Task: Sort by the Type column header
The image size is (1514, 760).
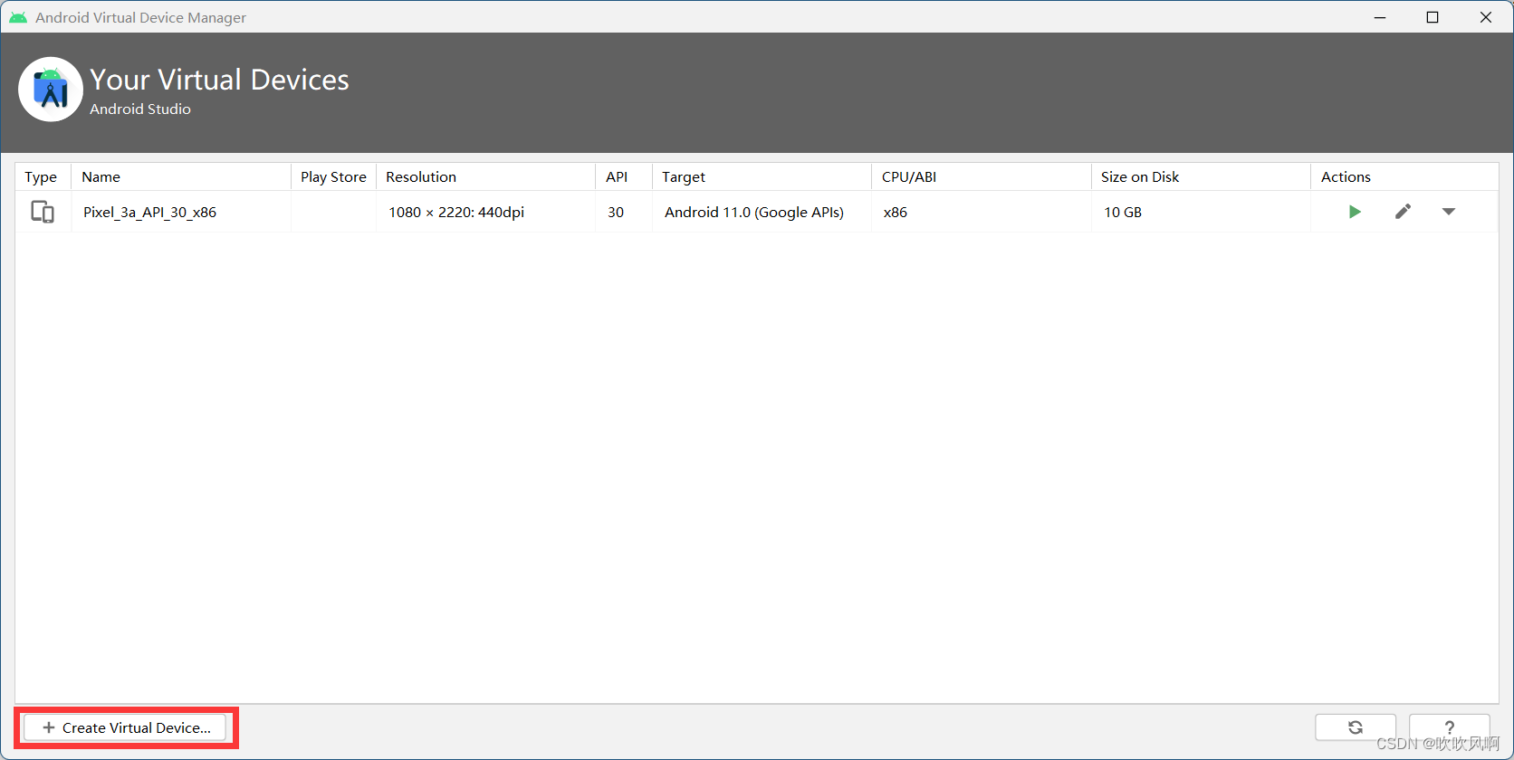Action: pos(43,176)
